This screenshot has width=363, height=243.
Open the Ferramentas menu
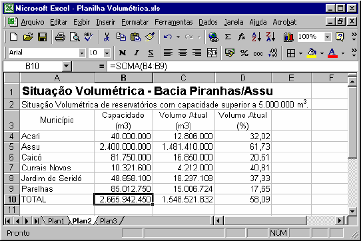click(174, 22)
